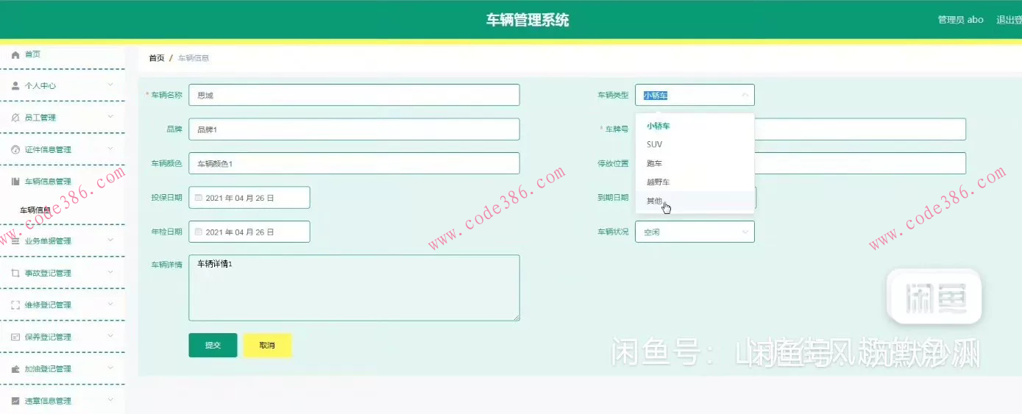Click the 首页 breadcrumb link

[157, 58]
